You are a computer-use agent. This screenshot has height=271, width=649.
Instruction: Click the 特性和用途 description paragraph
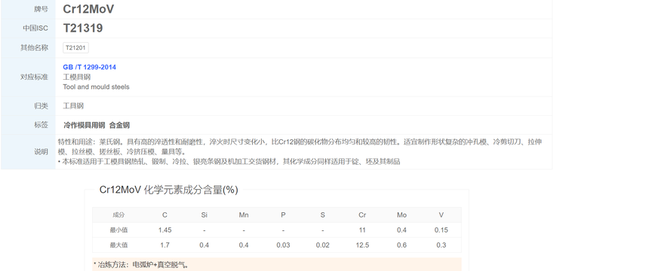click(x=300, y=147)
